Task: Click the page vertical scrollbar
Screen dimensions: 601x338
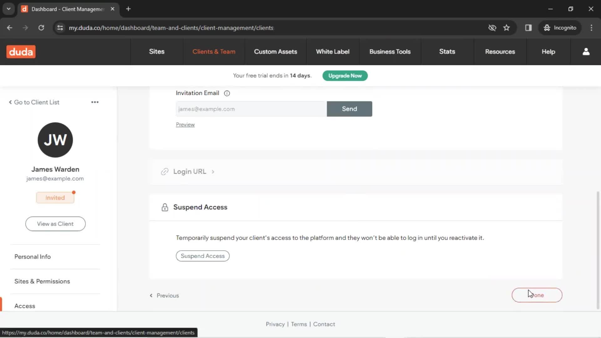Action: pos(598,250)
